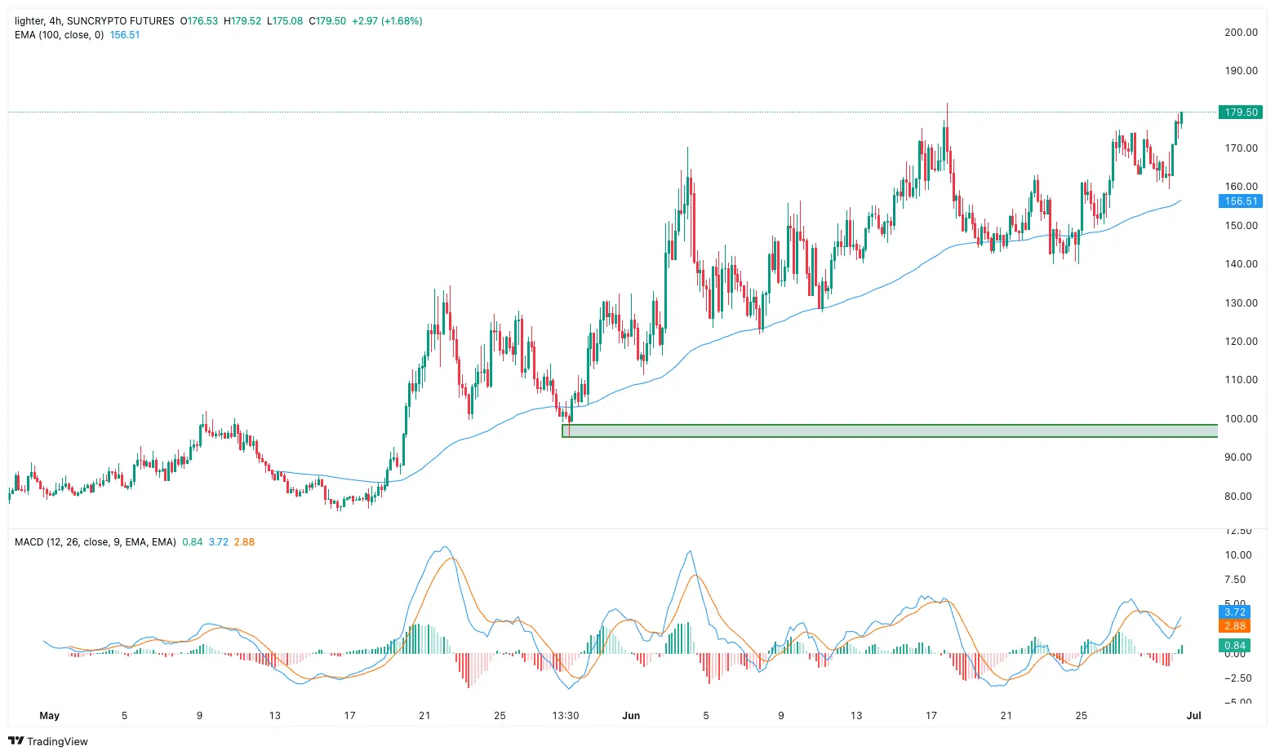
Task: Click the TradingView logo icon
Action: (x=16, y=741)
